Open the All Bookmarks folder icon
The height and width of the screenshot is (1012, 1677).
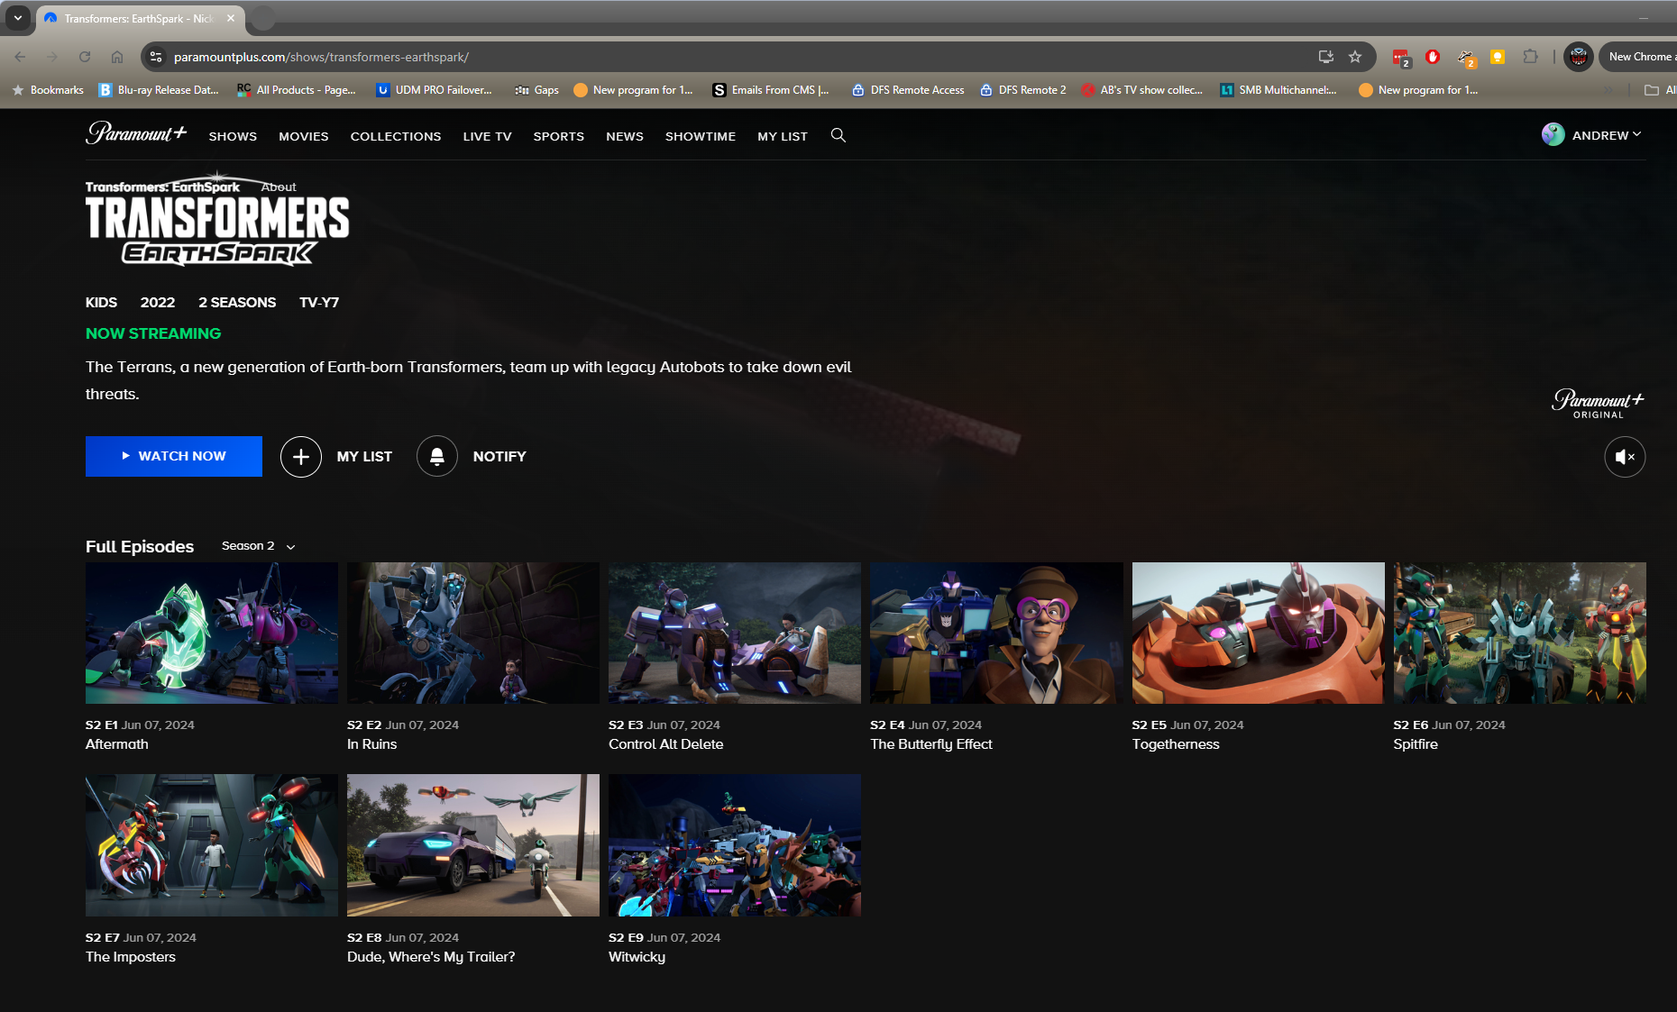click(1652, 90)
